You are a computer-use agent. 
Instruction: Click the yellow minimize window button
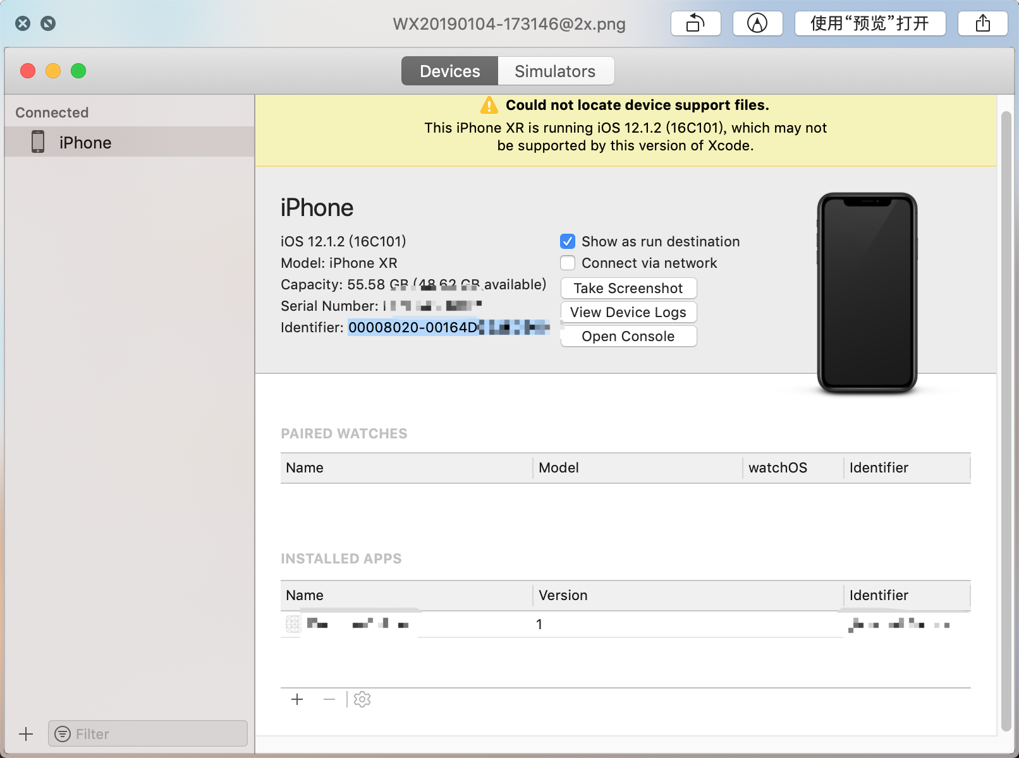click(53, 71)
